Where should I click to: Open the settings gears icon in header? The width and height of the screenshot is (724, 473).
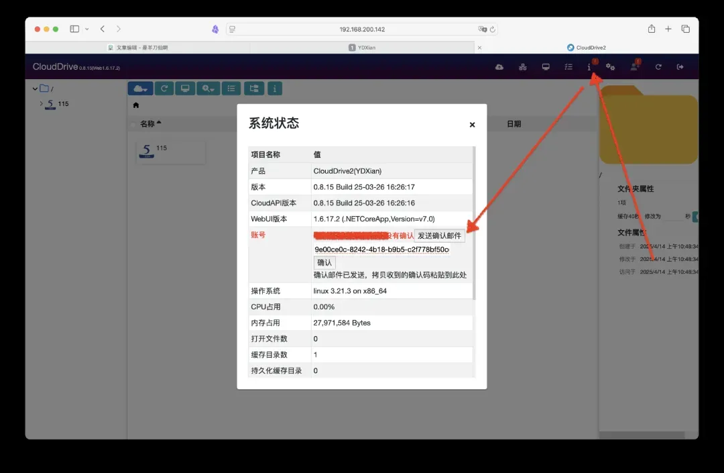coord(611,67)
